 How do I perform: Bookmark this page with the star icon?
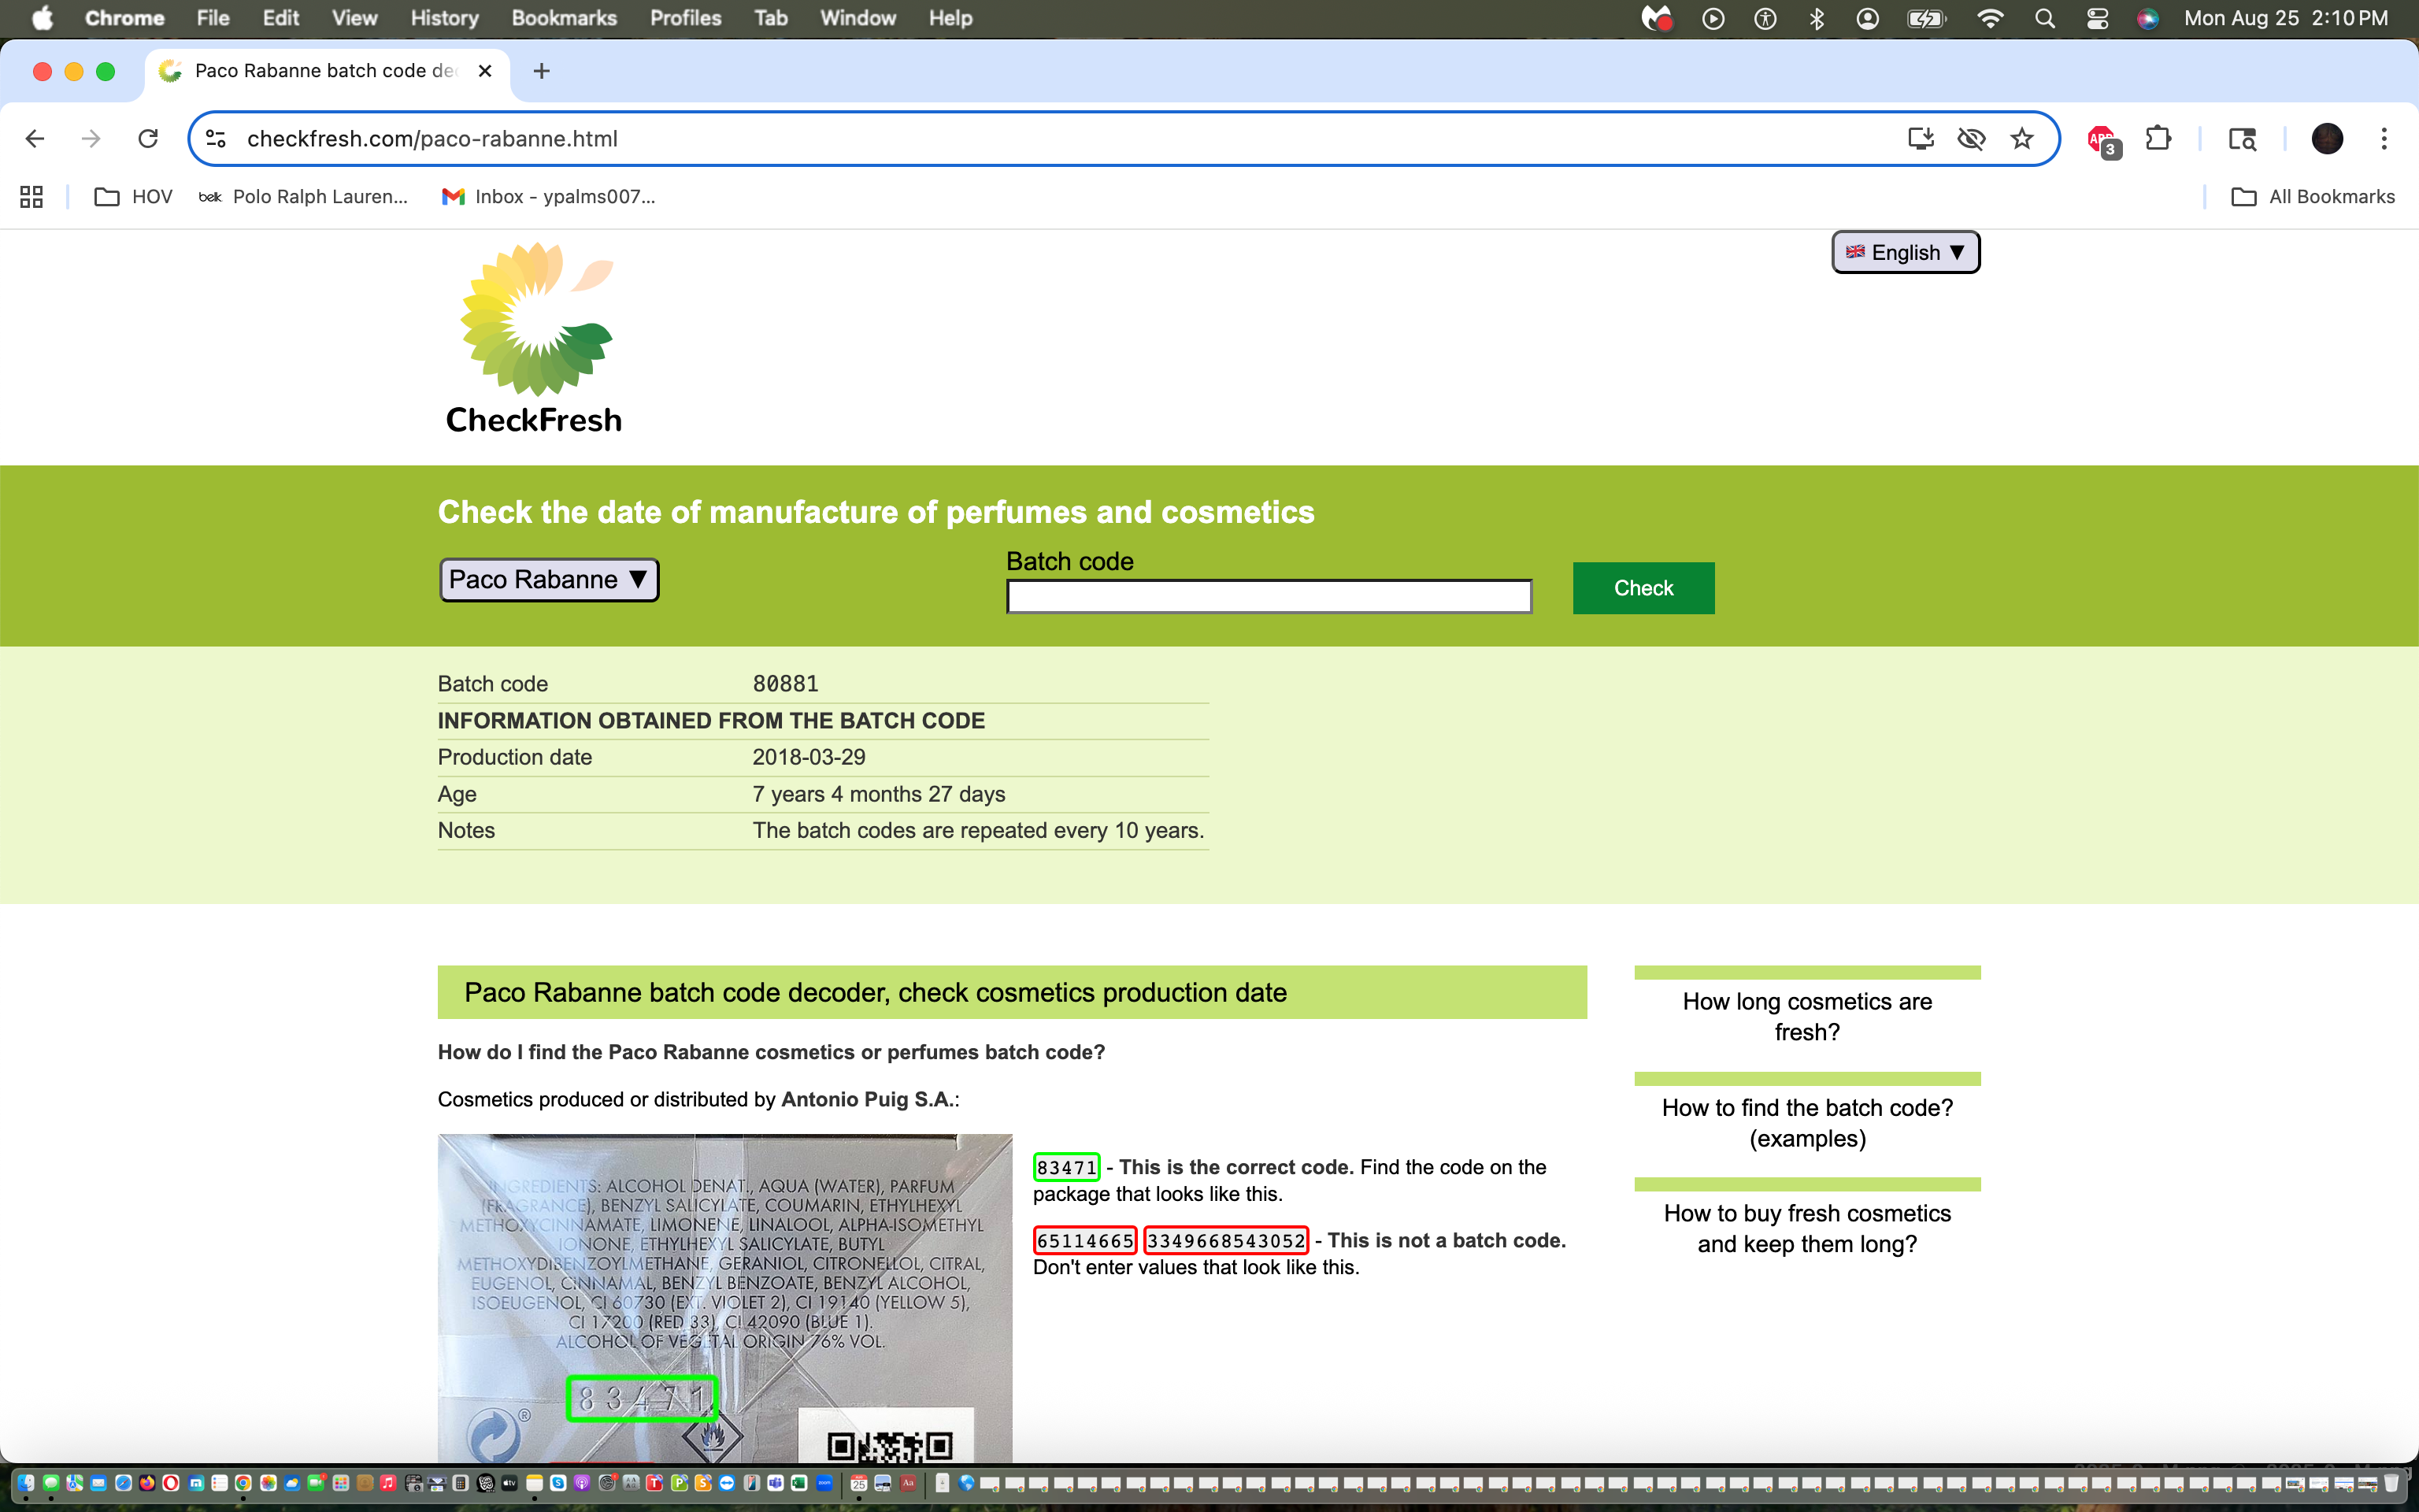click(2021, 139)
